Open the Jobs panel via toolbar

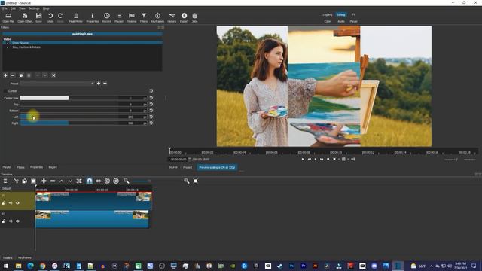coord(194,18)
